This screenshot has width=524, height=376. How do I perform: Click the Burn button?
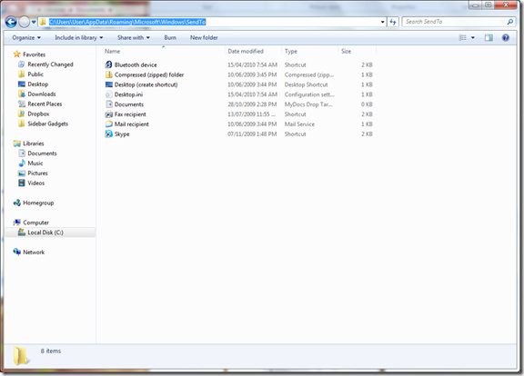(x=170, y=38)
